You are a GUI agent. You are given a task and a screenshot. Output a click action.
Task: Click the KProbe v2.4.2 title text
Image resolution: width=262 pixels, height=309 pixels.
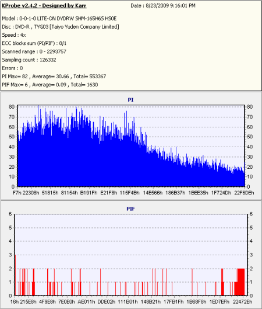pyautogui.click(x=44, y=5)
